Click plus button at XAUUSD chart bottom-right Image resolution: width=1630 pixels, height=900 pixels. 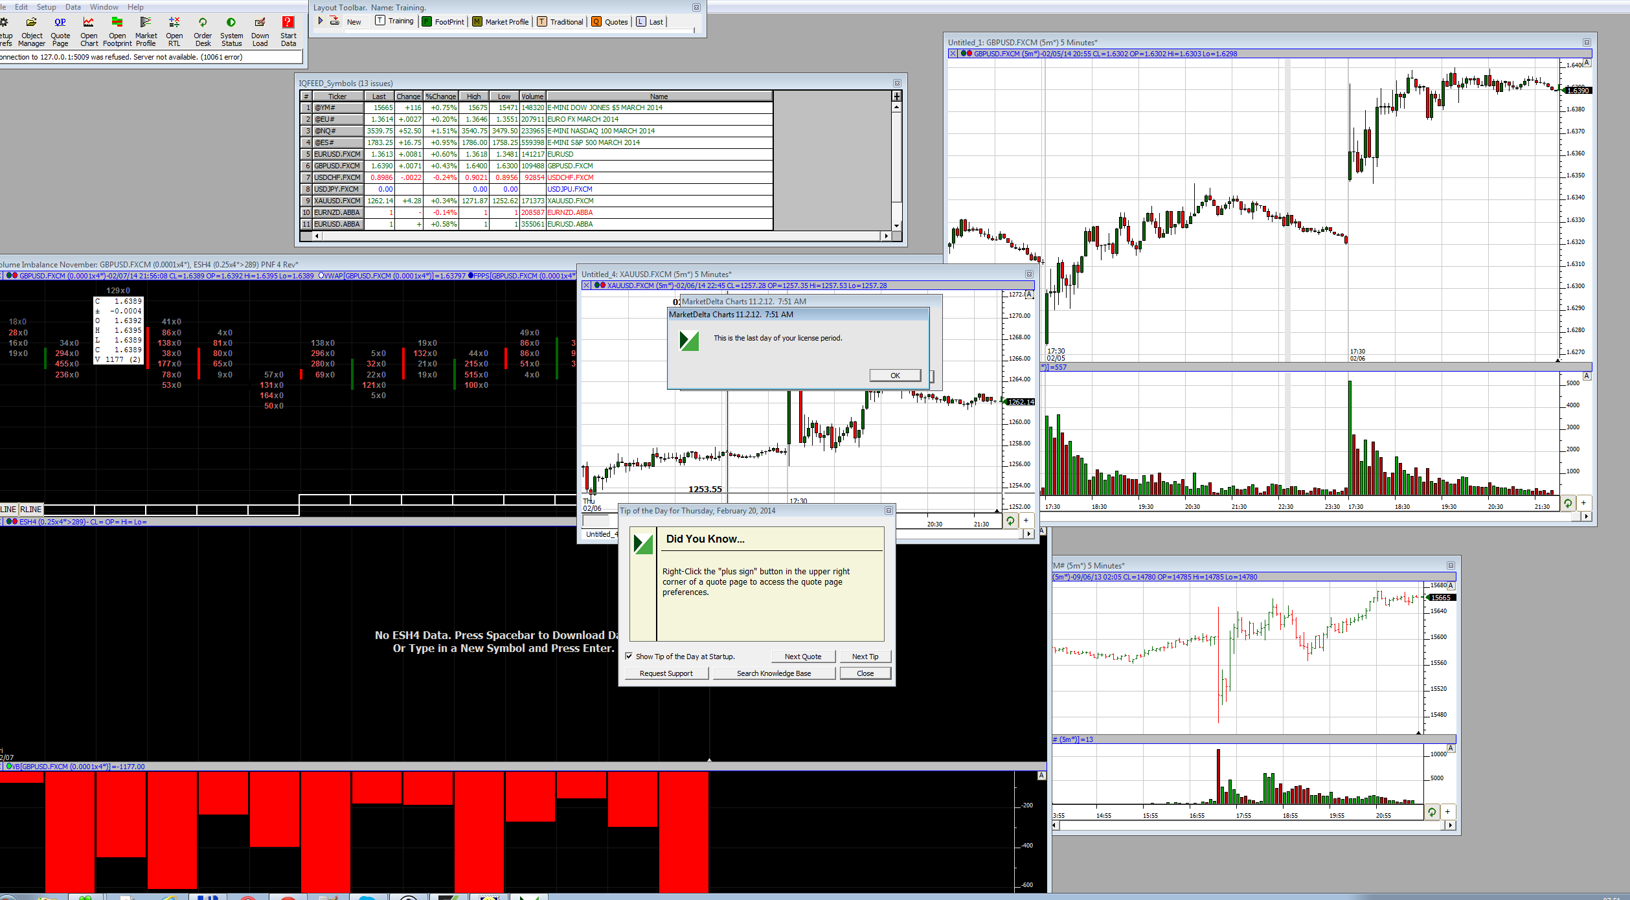tap(1026, 520)
